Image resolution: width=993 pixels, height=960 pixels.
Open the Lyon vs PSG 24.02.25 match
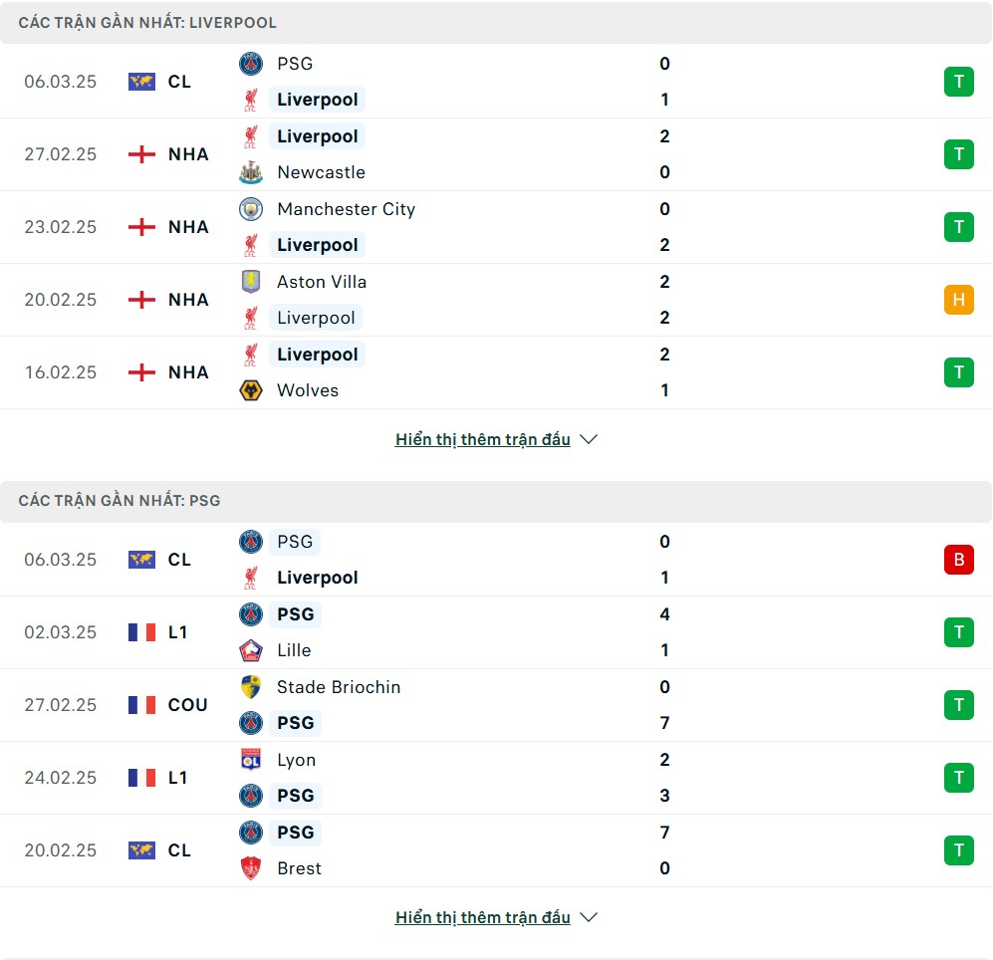[496, 778]
